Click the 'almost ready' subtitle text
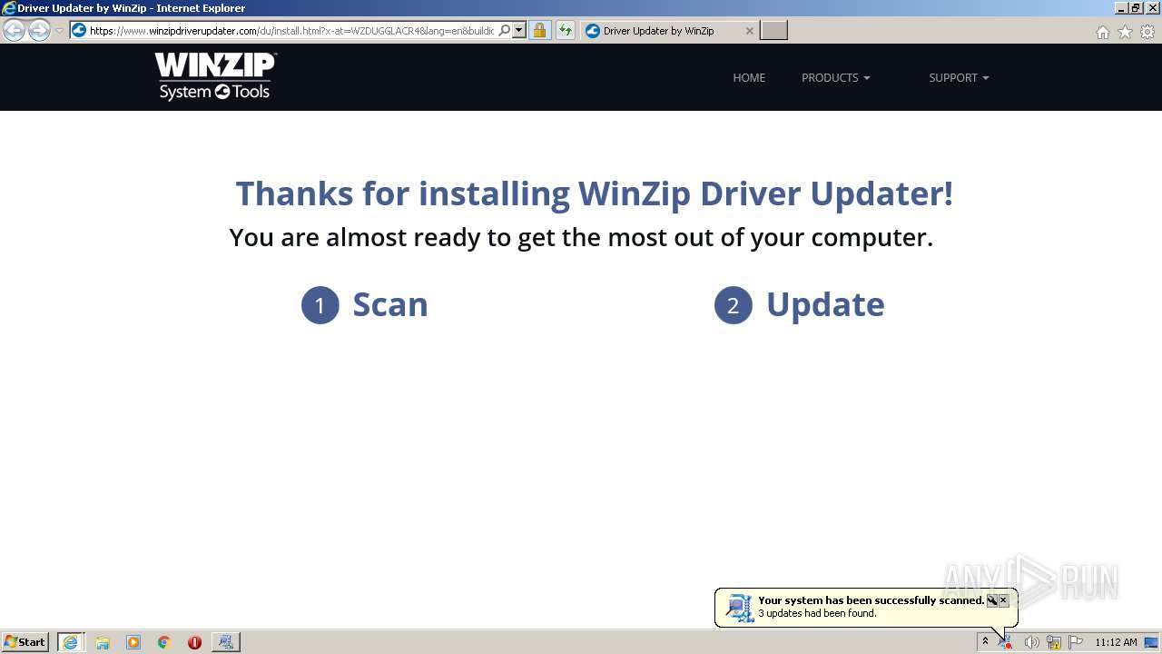 [581, 238]
